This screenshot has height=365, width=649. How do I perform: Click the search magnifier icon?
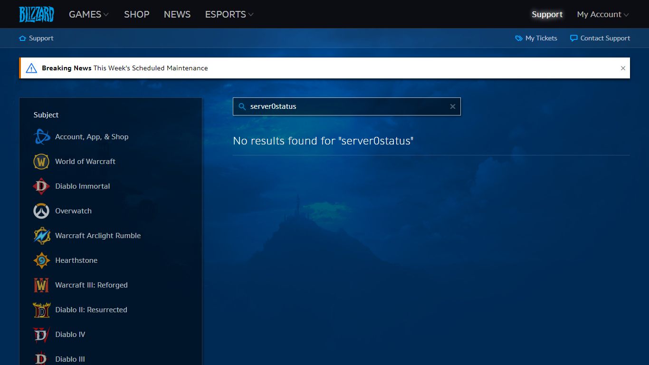point(242,106)
